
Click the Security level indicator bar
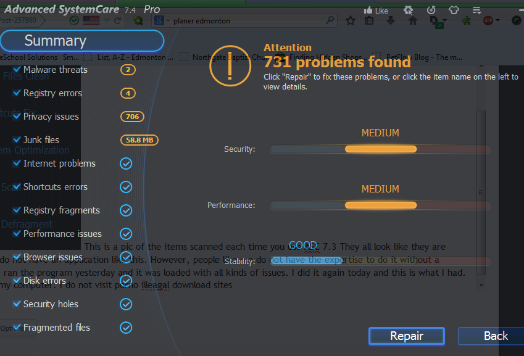click(x=380, y=149)
